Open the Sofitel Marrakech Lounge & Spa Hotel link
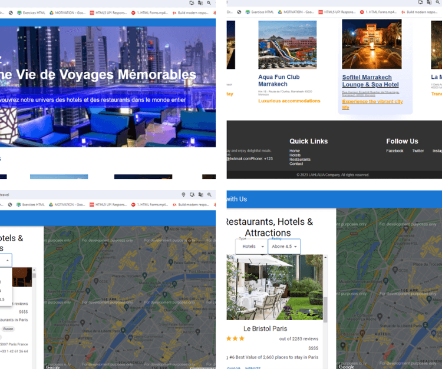The width and height of the screenshot is (442, 369). (371, 81)
